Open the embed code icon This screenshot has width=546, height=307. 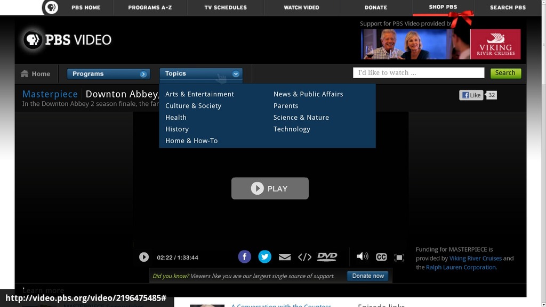click(304, 257)
